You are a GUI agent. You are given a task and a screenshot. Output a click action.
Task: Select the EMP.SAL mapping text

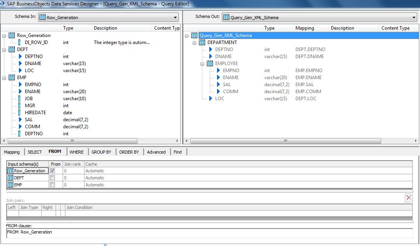click(x=304, y=85)
